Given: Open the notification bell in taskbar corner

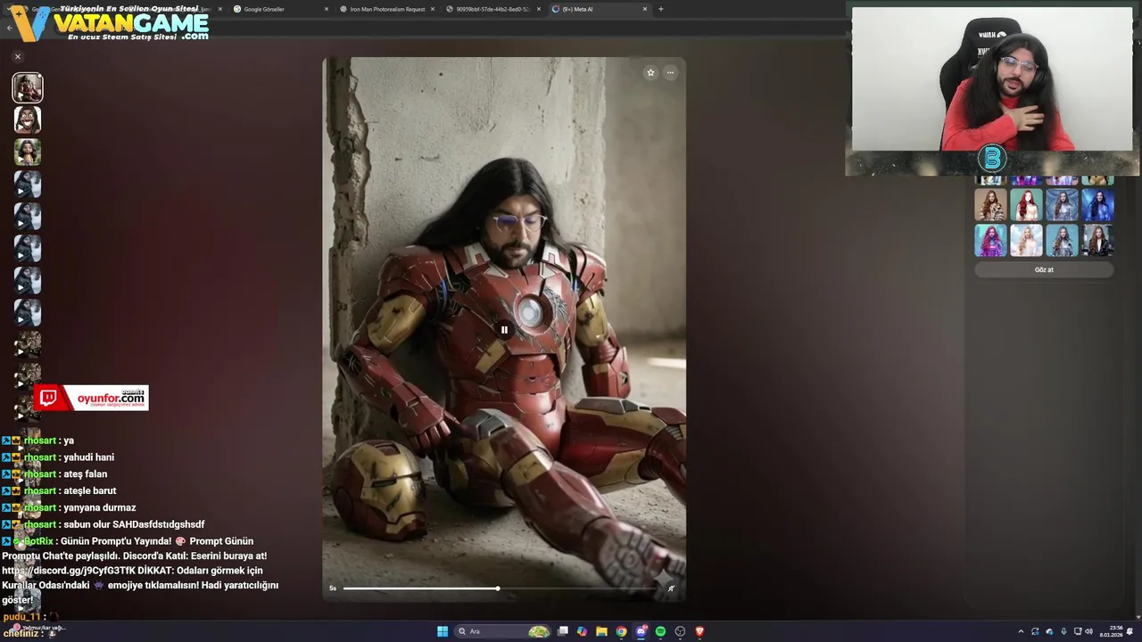Looking at the screenshot, I should (1131, 631).
